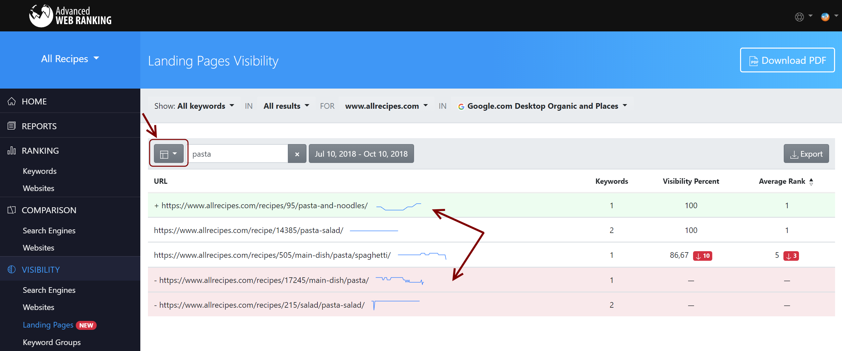Export the landing pages table
The image size is (842, 351).
pos(806,154)
